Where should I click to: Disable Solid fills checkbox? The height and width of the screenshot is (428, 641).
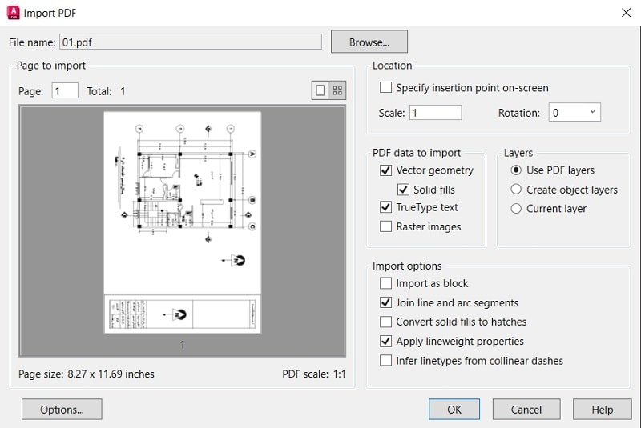click(404, 190)
